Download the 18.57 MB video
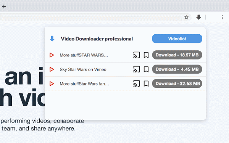The width and height of the screenshot is (229, 143). pyautogui.click(x=177, y=55)
